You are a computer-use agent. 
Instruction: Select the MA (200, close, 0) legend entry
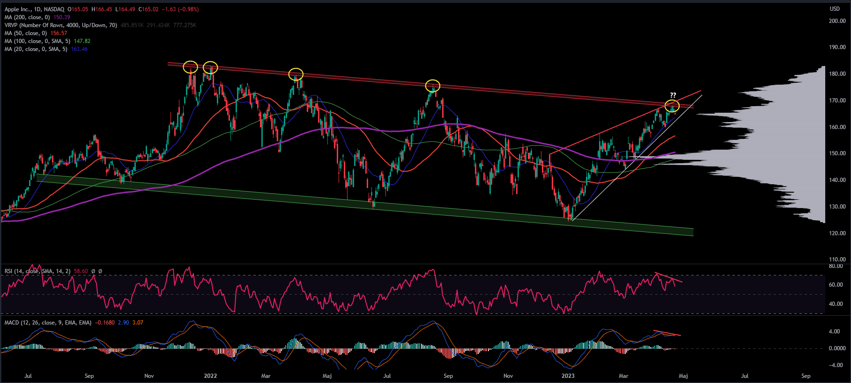pyautogui.click(x=28, y=17)
